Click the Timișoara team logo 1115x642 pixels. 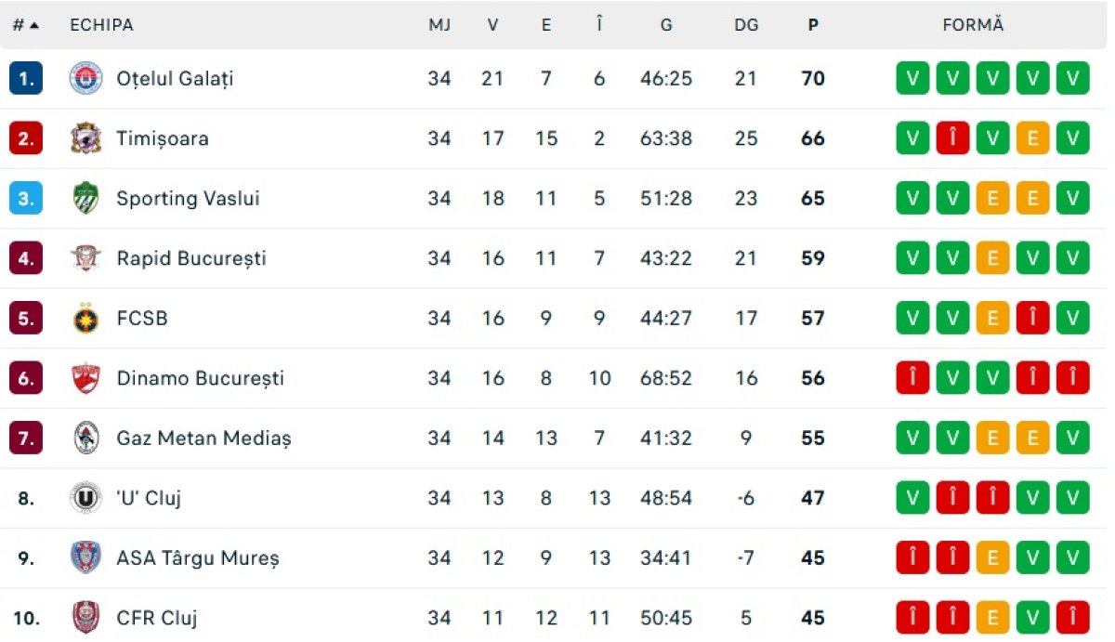pos(85,138)
